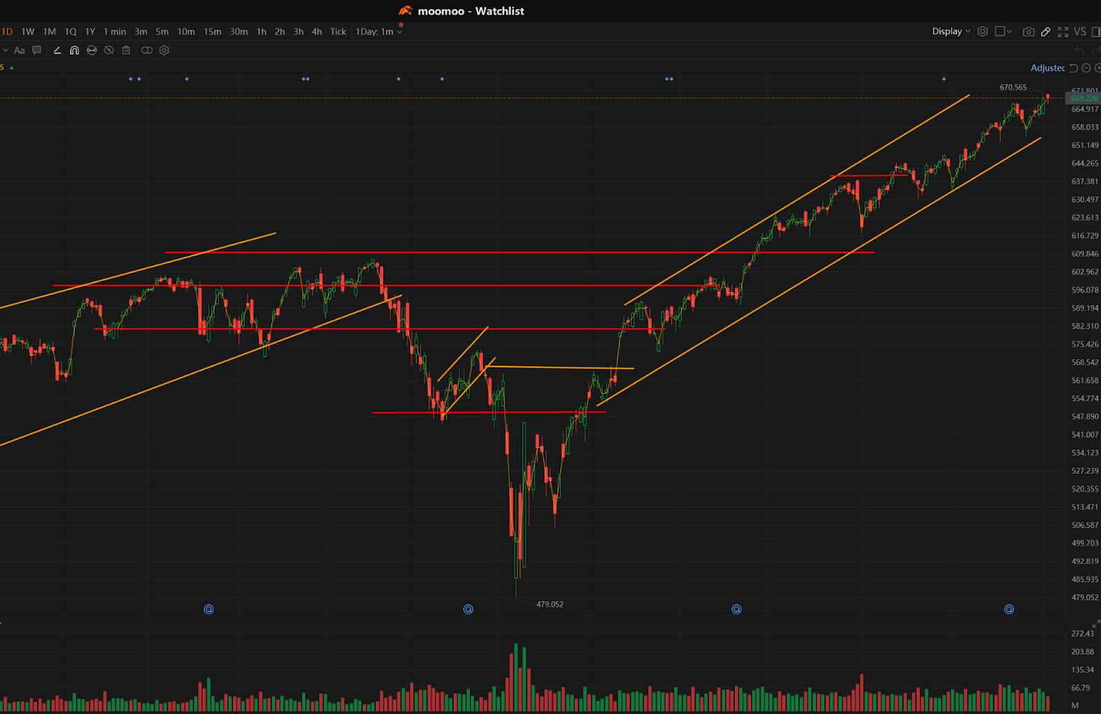Select the Aa text annotation tool

click(19, 50)
